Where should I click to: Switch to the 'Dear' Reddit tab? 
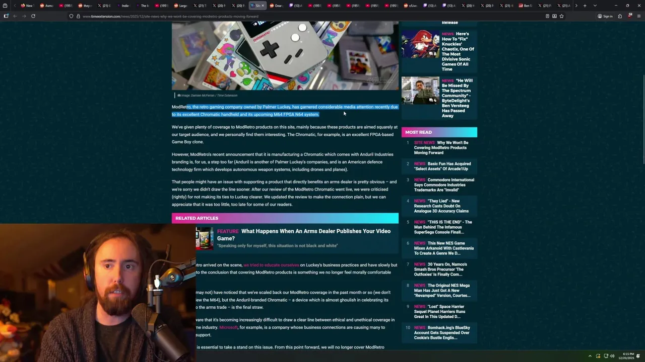277,6
